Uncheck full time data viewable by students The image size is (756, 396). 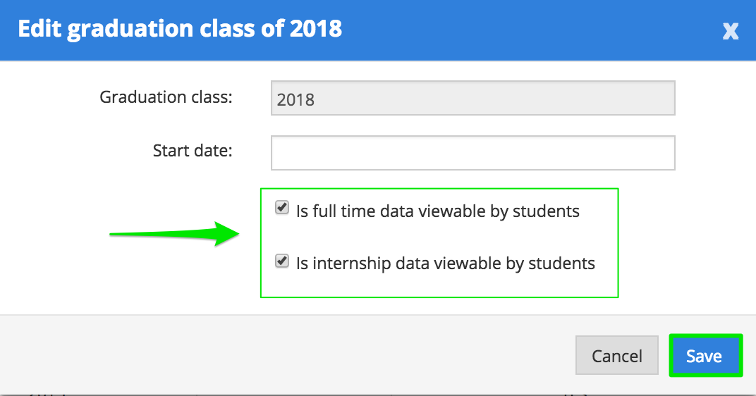point(282,209)
